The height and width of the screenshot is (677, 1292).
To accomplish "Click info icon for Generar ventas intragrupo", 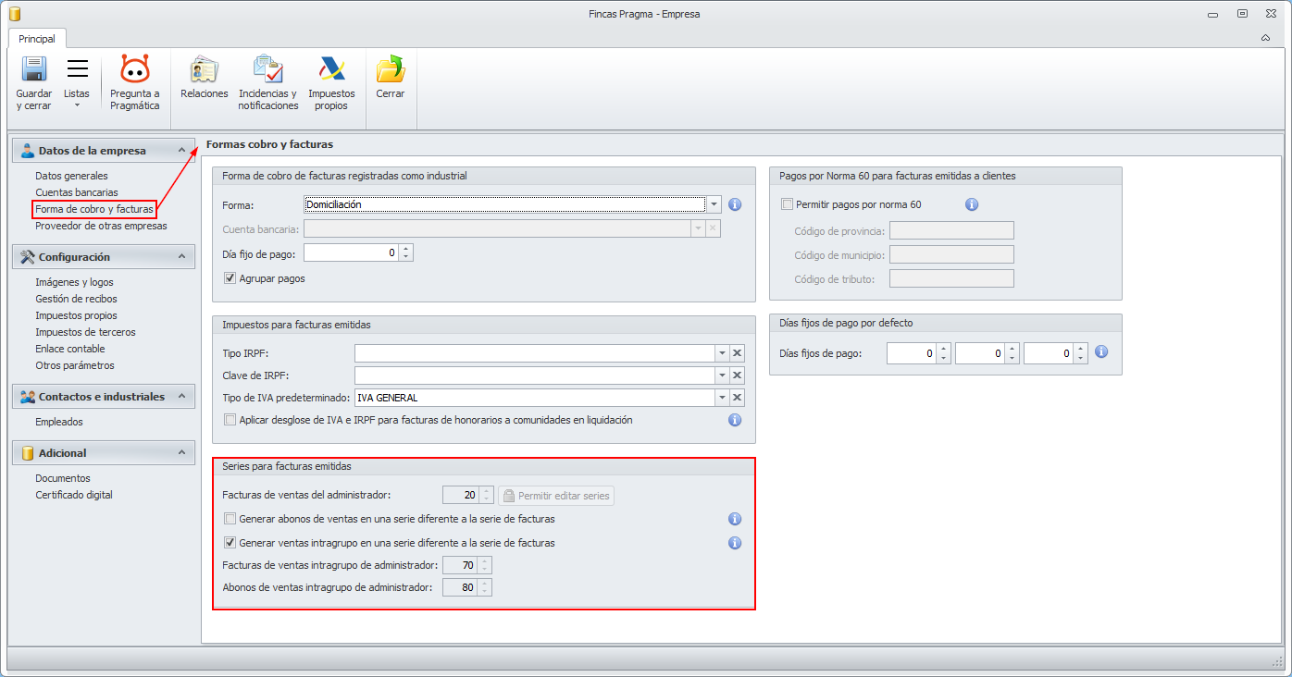I will pyautogui.click(x=735, y=543).
